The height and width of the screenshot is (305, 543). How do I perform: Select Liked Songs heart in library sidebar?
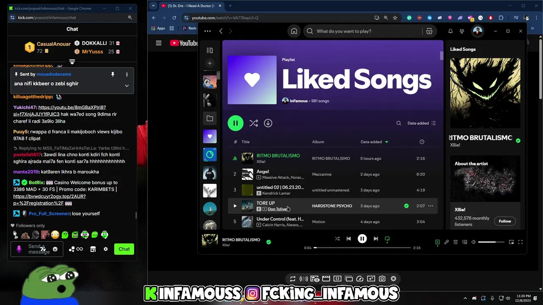pyautogui.click(x=210, y=136)
